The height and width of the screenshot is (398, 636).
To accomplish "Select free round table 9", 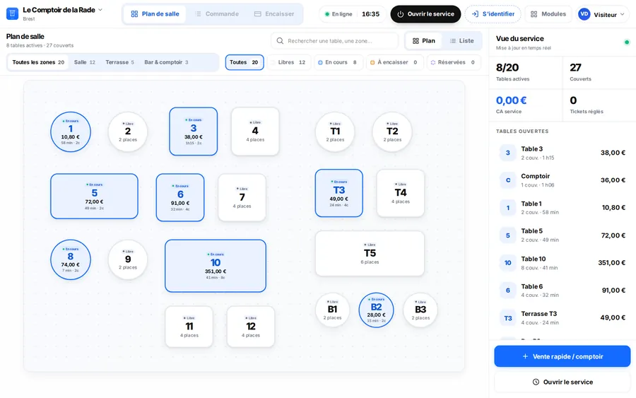I will pos(128,259).
